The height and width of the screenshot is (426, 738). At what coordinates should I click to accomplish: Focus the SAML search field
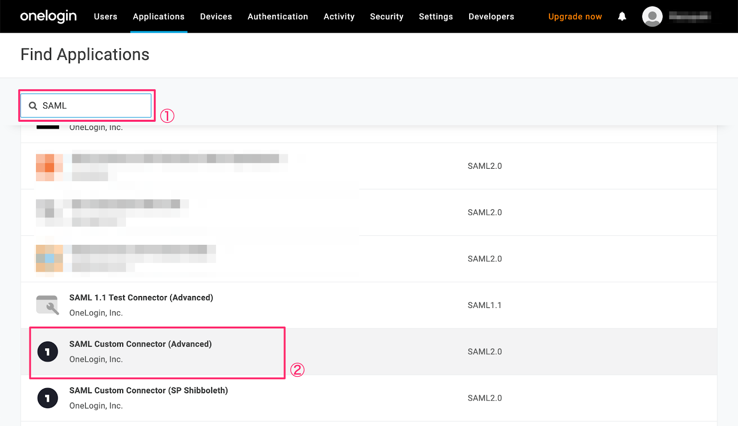(86, 106)
